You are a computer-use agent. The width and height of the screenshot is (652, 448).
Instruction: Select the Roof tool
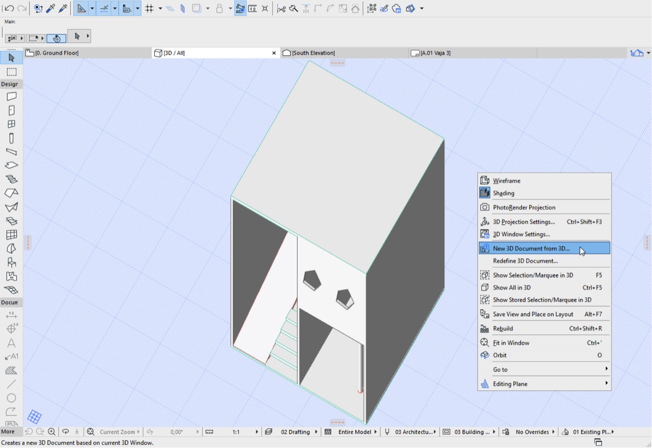[11, 193]
